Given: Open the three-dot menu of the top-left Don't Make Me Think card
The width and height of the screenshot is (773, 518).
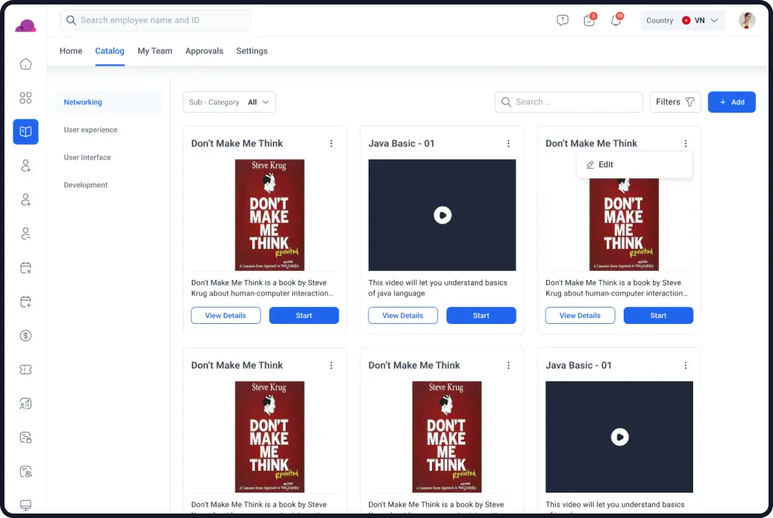Looking at the screenshot, I should click(x=331, y=143).
